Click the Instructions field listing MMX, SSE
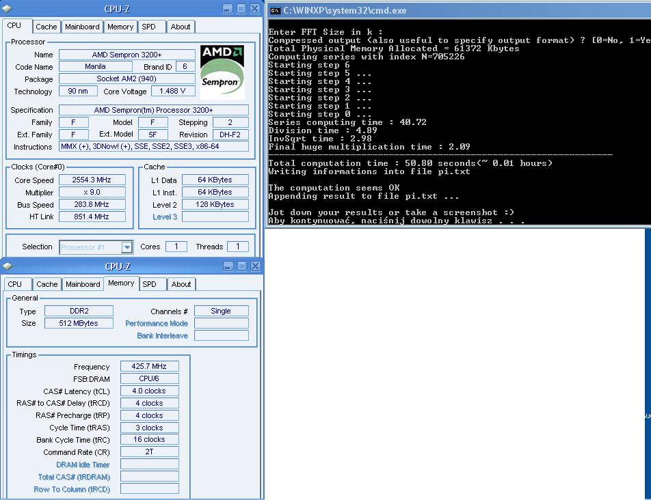651x500 pixels. (x=154, y=146)
